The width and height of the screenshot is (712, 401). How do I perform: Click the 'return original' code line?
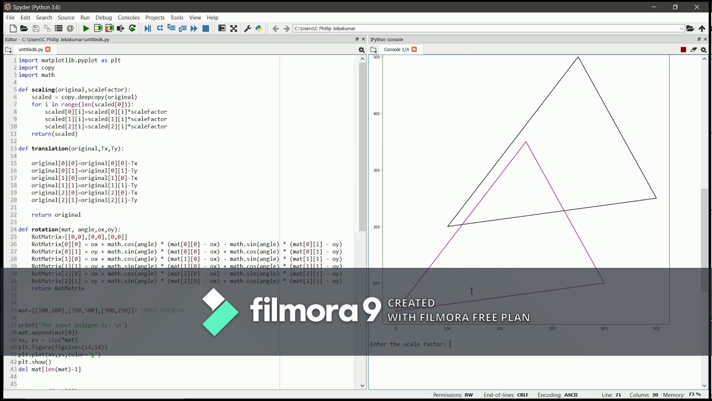tap(56, 215)
